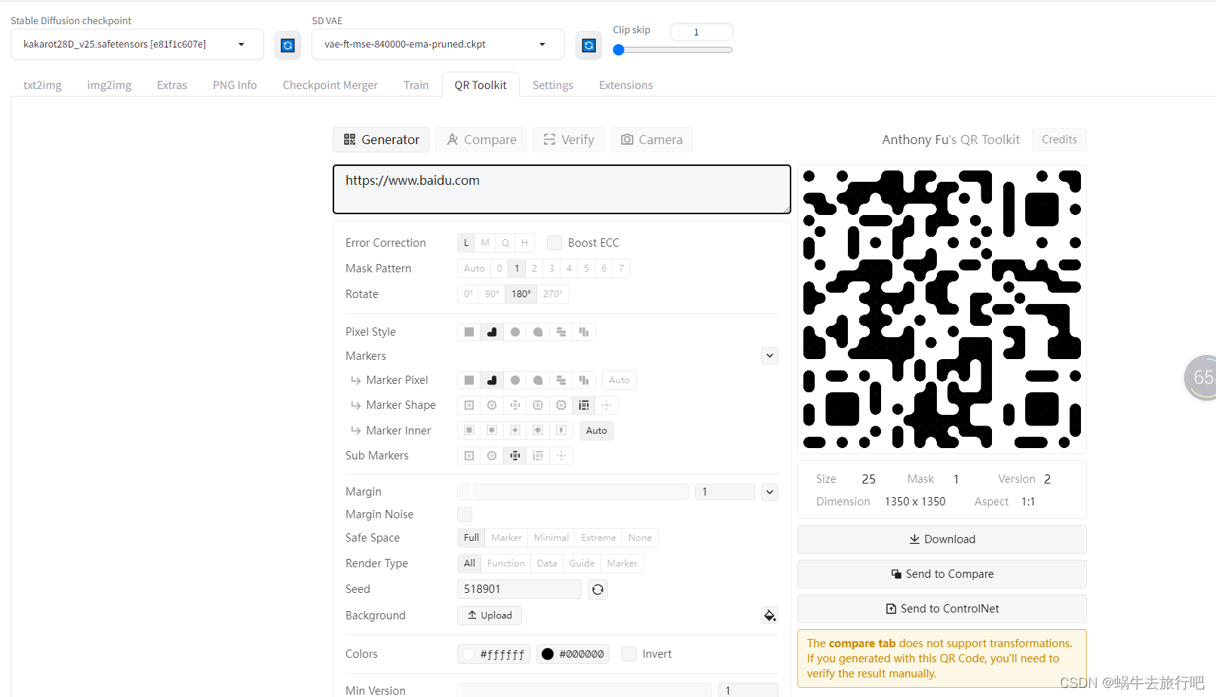The image size is (1216, 697).
Task: Open the black #000000 color picker
Action: (573, 654)
